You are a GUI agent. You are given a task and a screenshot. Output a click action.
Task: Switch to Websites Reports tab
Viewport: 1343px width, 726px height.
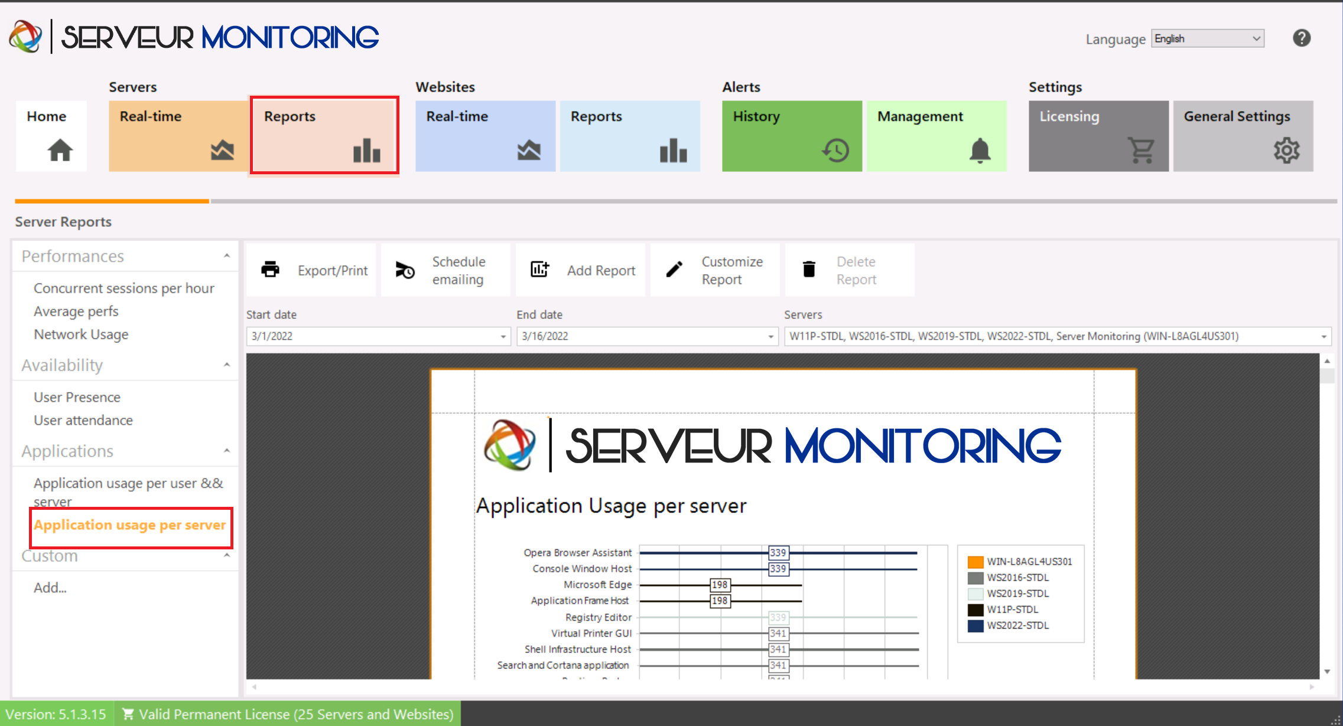click(x=630, y=136)
